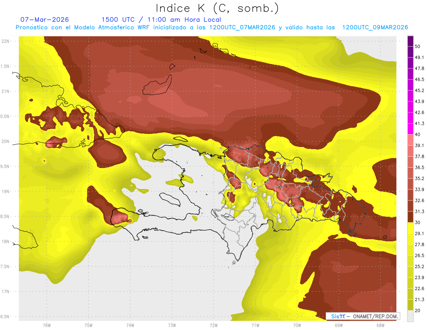Click the longitude label "73W"

click(x=172, y=325)
